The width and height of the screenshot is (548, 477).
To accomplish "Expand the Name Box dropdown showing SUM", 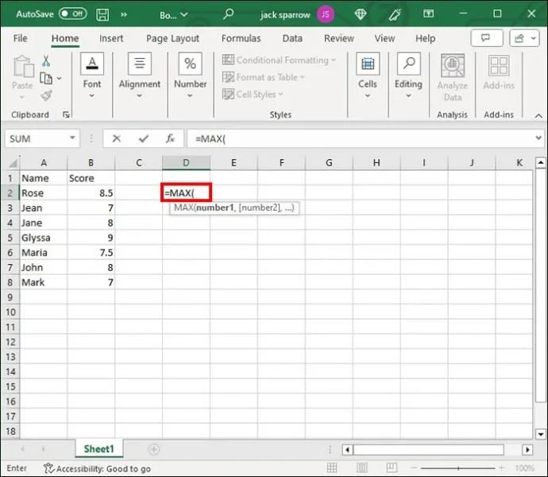I will point(72,138).
